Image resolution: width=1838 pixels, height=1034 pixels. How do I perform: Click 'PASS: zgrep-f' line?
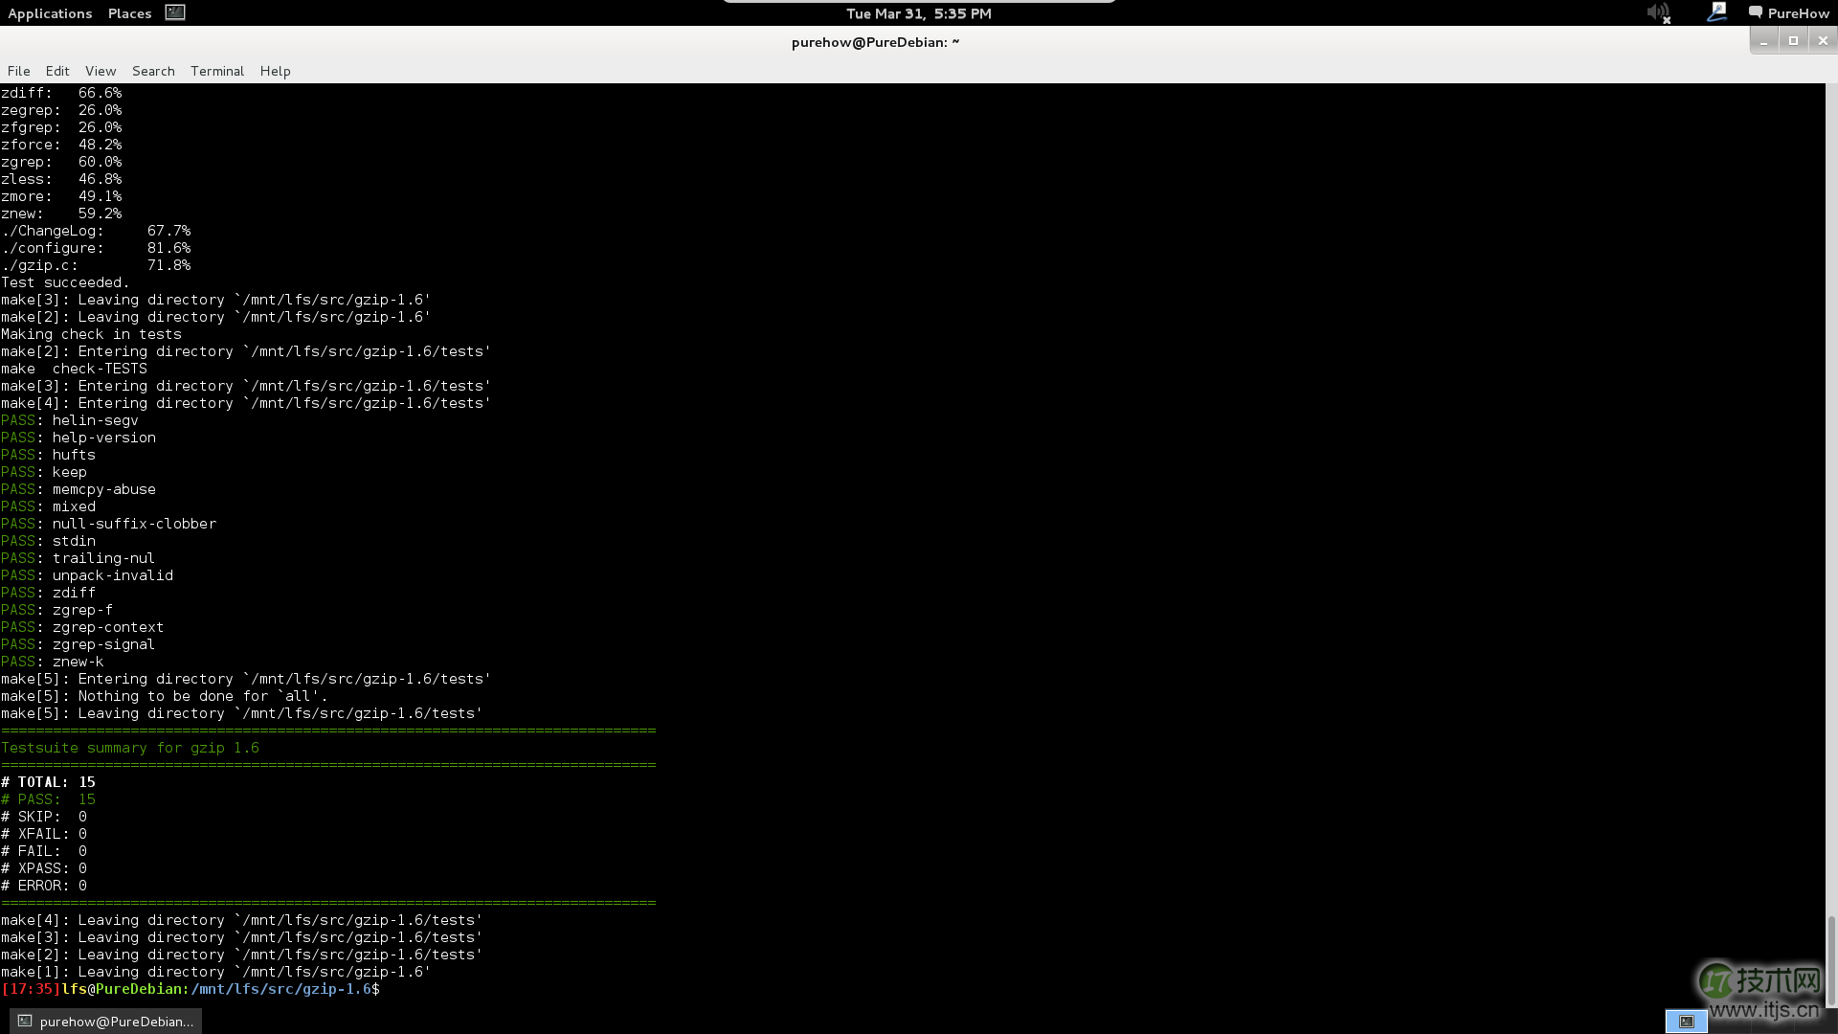coord(57,610)
